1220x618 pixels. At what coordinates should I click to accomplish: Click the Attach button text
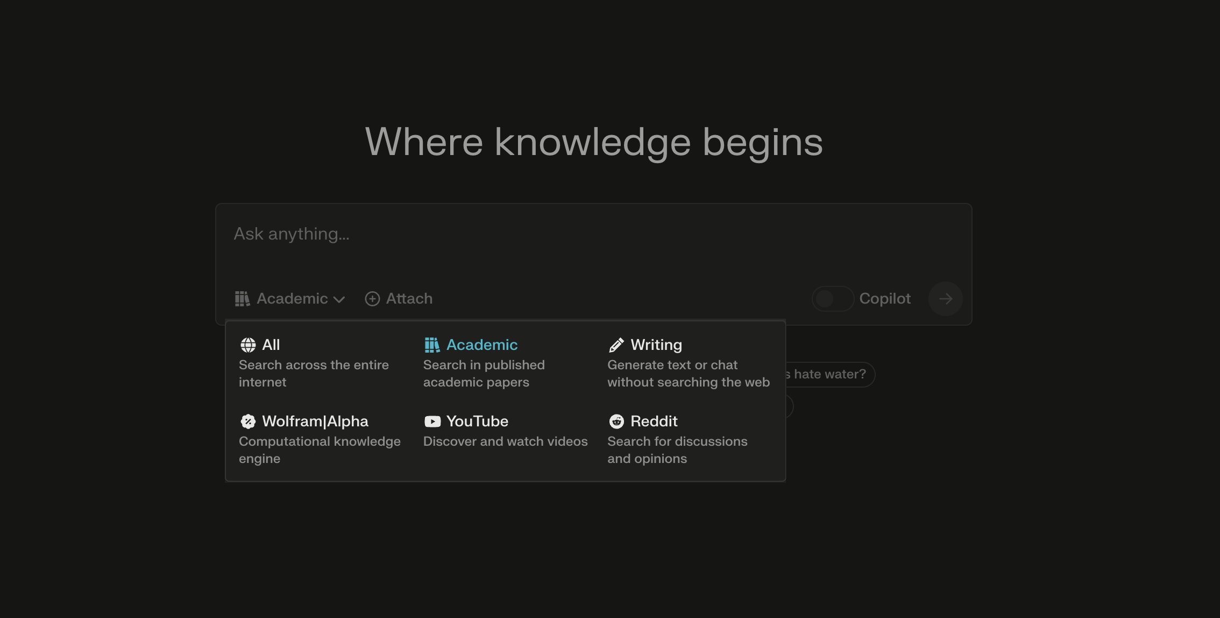point(409,299)
